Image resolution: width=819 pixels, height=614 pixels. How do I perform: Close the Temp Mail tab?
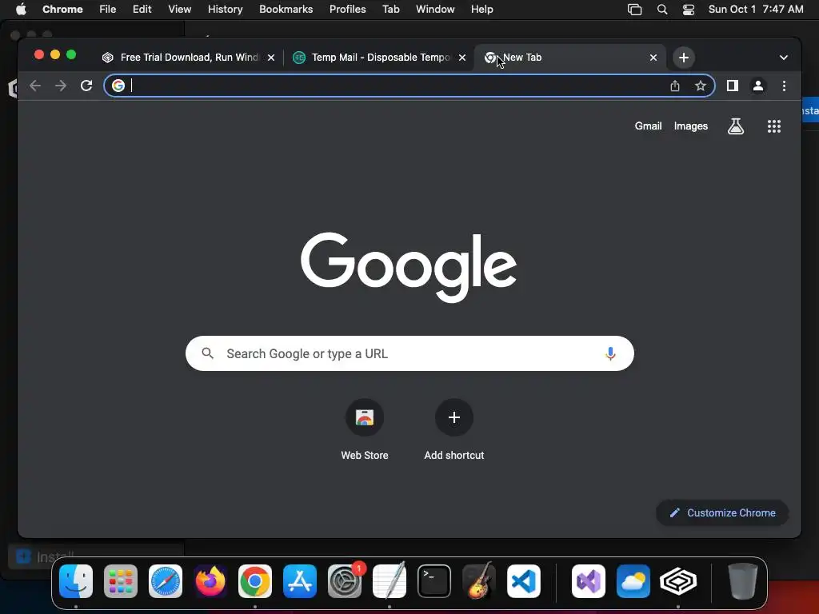[462, 58]
